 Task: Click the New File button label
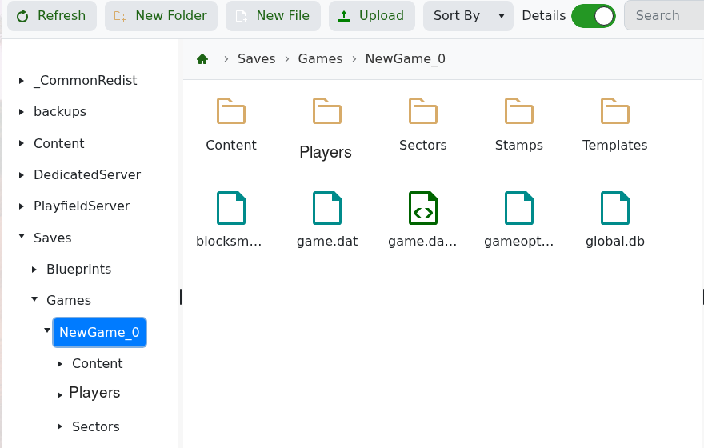click(283, 16)
